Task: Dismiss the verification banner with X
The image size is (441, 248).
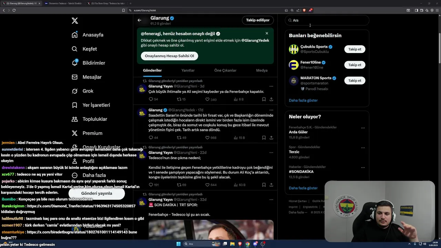Action: pyautogui.click(x=267, y=33)
